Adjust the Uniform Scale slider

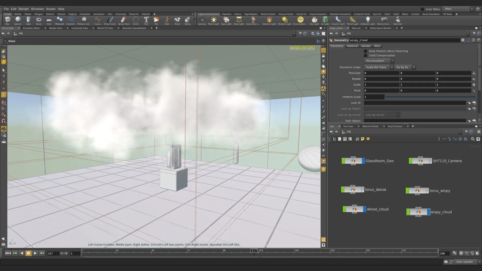[430, 97]
